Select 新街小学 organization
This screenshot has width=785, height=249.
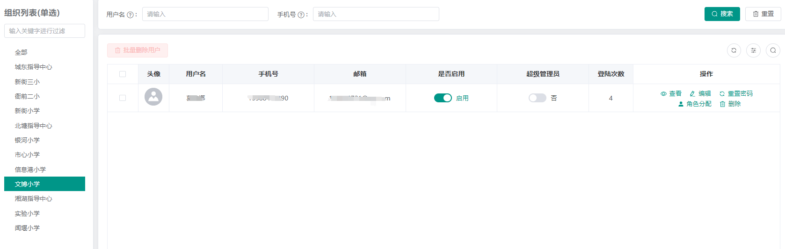[x=44, y=111]
